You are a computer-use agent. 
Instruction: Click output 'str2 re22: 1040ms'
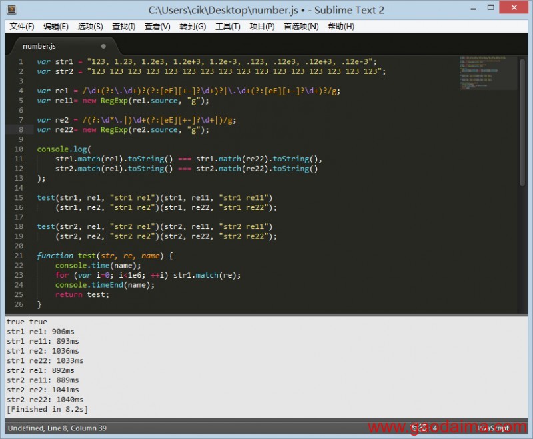tap(45, 400)
